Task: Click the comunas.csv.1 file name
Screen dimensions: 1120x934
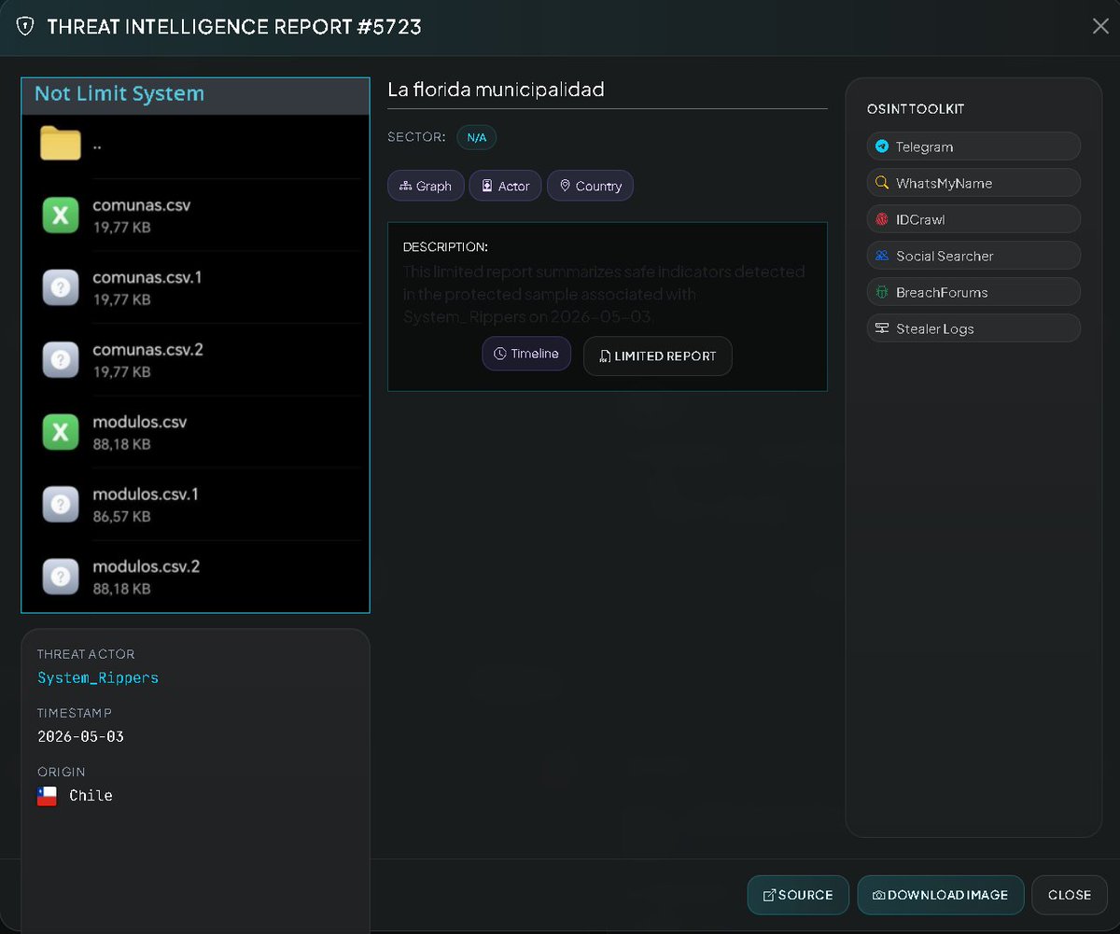Action: click(147, 277)
